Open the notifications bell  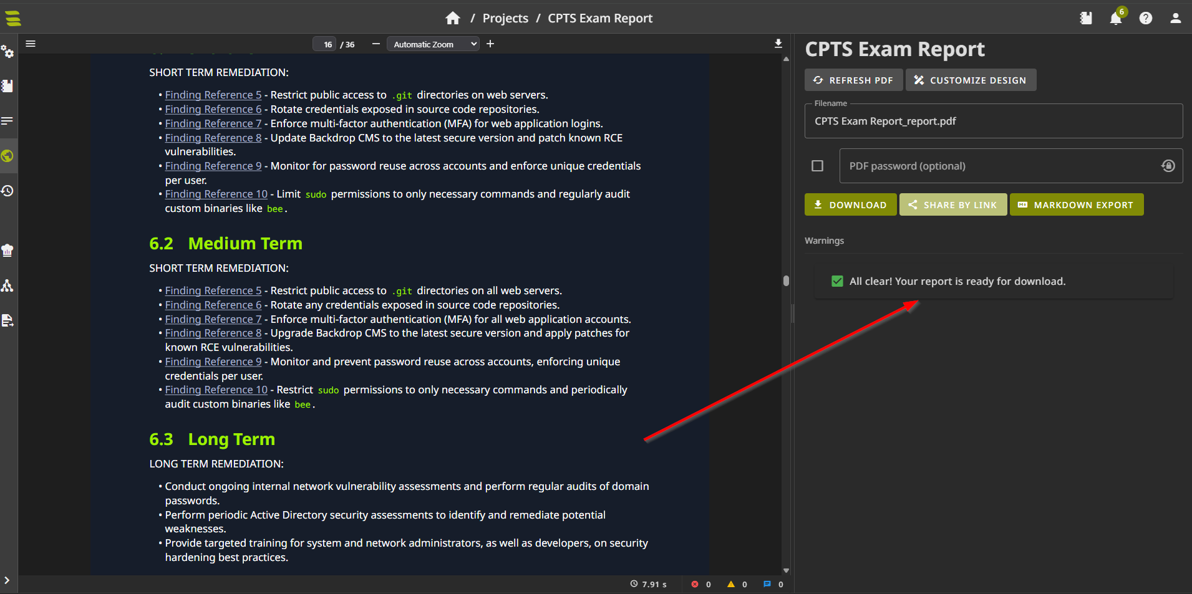tap(1115, 19)
